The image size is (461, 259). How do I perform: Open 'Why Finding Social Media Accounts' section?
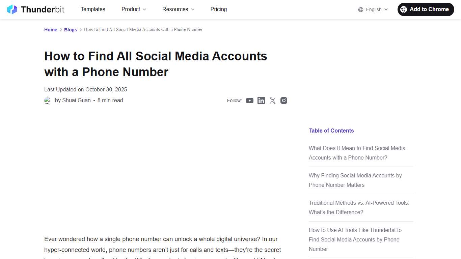[x=355, y=180]
